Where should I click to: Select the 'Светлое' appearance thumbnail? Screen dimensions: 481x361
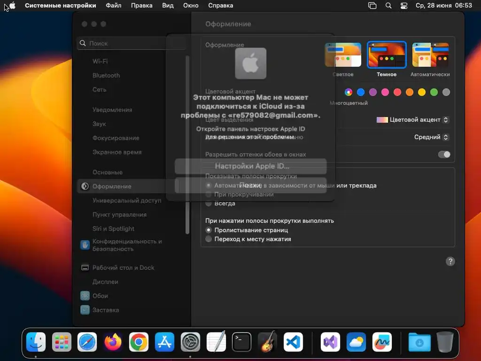(x=343, y=55)
